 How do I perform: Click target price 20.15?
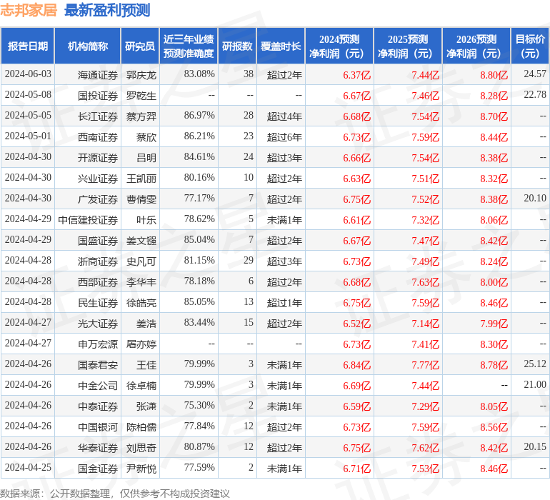[535, 446]
